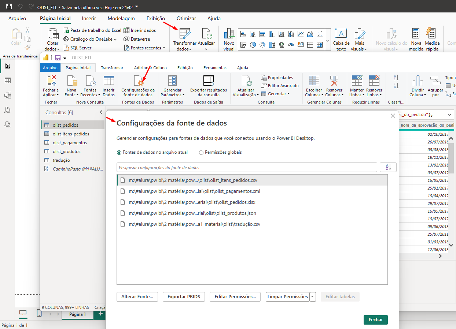Click the Exportar PBIDS button

pyautogui.click(x=184, y=297)
